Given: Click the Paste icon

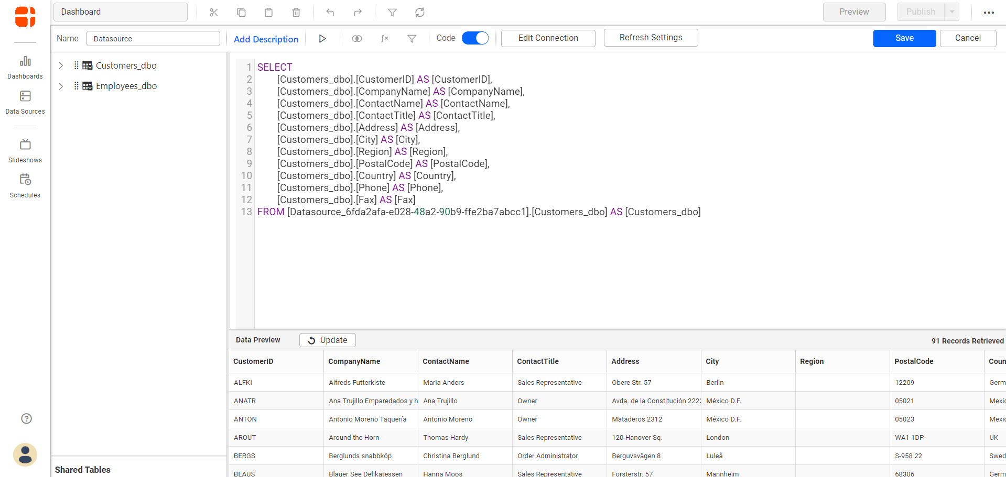Looking at the screenshot, I should pyautogui.click(x=268, y=12).
